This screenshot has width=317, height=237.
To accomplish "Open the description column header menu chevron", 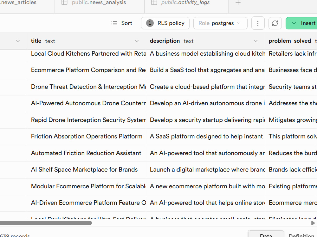I will point(256,41).
